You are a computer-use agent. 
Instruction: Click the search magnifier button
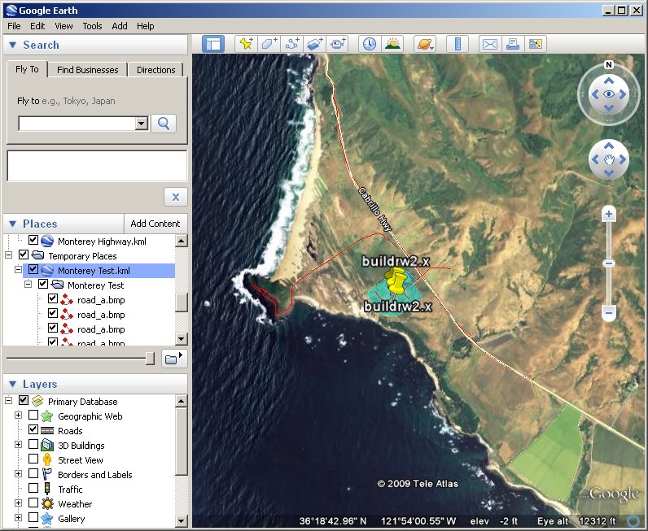click(164, 124)
